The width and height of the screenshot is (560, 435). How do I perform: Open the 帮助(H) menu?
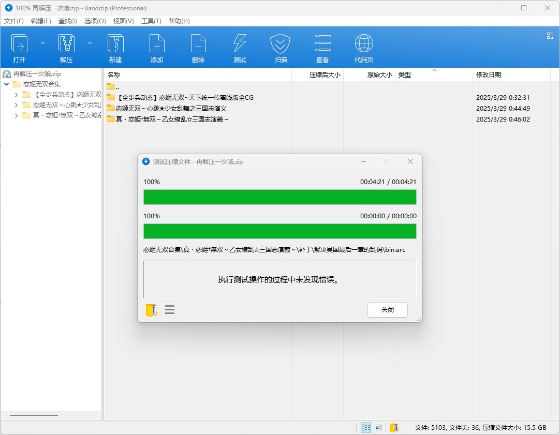tap(179, 21)
